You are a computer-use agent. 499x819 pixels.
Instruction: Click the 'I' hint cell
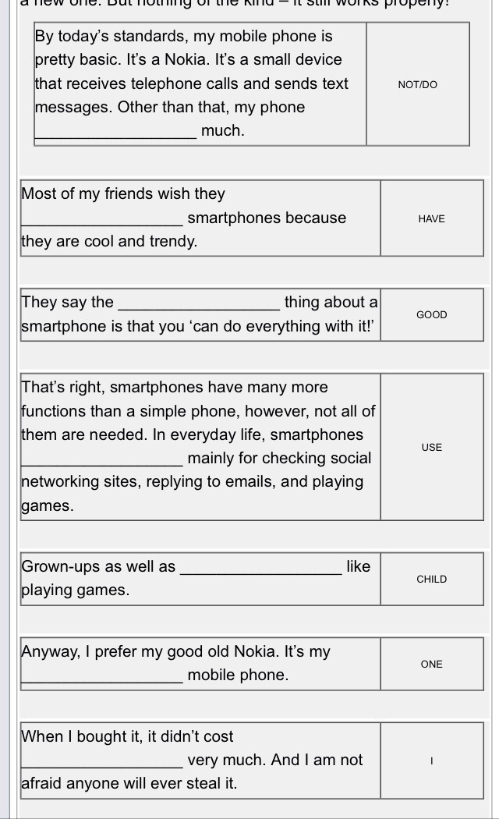[x=432, y=761]
